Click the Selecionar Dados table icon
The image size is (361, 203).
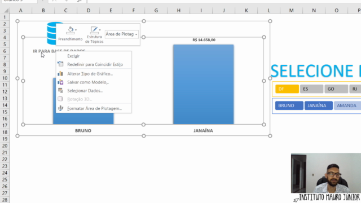point(60,90)
